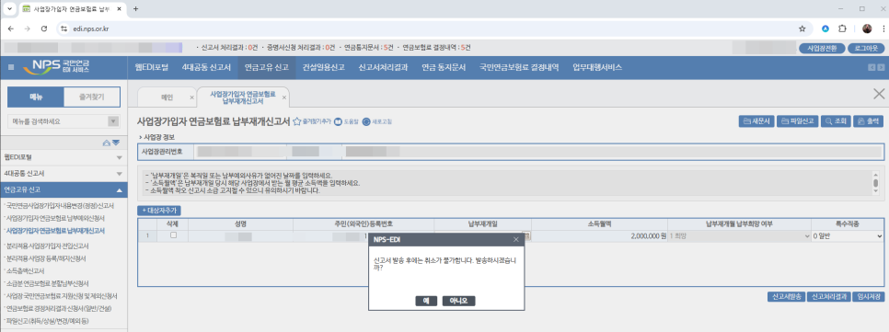Screen dimensions: 889x332
Task: Open 사업장가입자 연금보험료 납부예외신청서 in sidebar
Action: click(x=55, y=218)
